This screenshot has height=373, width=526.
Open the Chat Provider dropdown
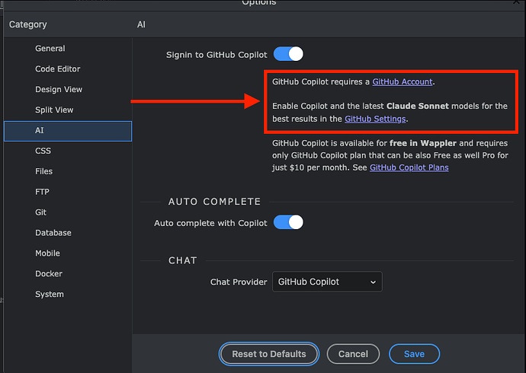point(327,282)
